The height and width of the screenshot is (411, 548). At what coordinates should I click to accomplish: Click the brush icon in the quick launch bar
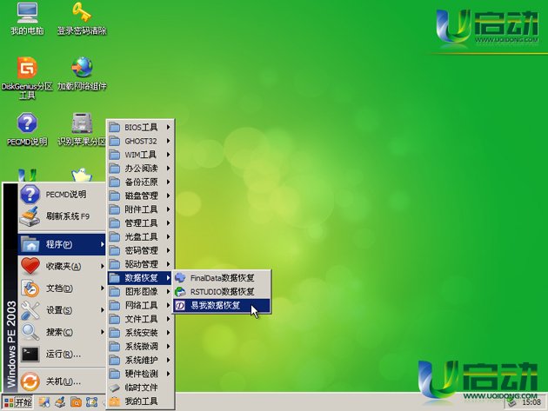pyautogui.click(x=60, y=402)
